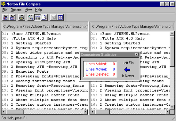Click the magnifying glass find icon

tap(31, 17)
